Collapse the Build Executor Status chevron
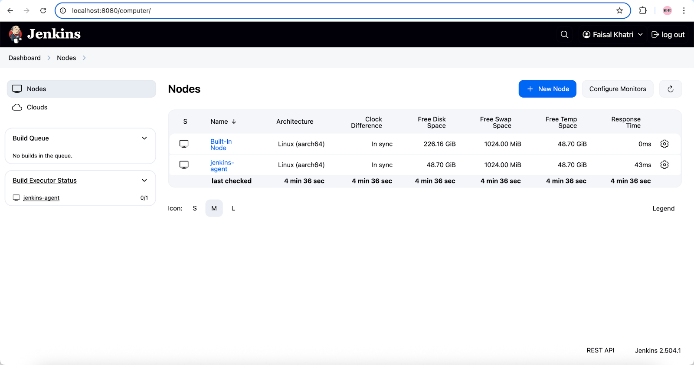This screenshot has height=365, width=694. (x=144, y=180)
